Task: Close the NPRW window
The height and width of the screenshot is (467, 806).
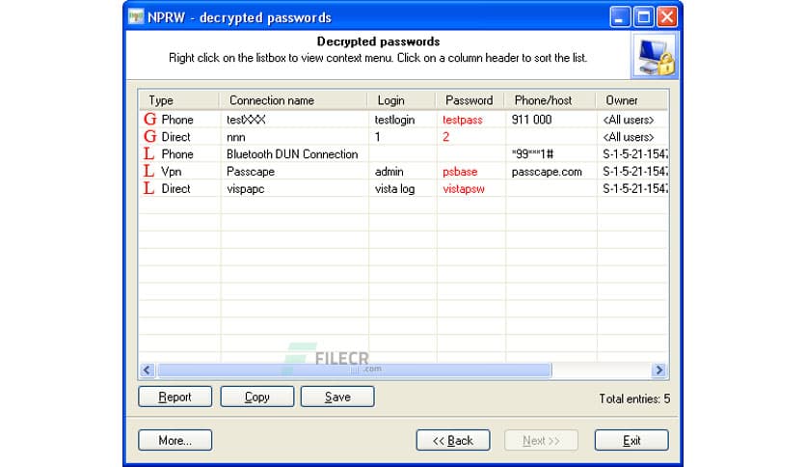Action: pyautogui.click(x=667, y=17)
